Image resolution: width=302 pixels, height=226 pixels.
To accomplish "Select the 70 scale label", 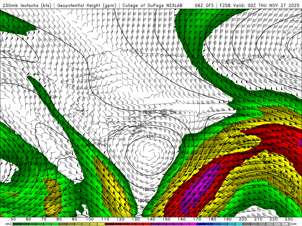I will 44,219.
